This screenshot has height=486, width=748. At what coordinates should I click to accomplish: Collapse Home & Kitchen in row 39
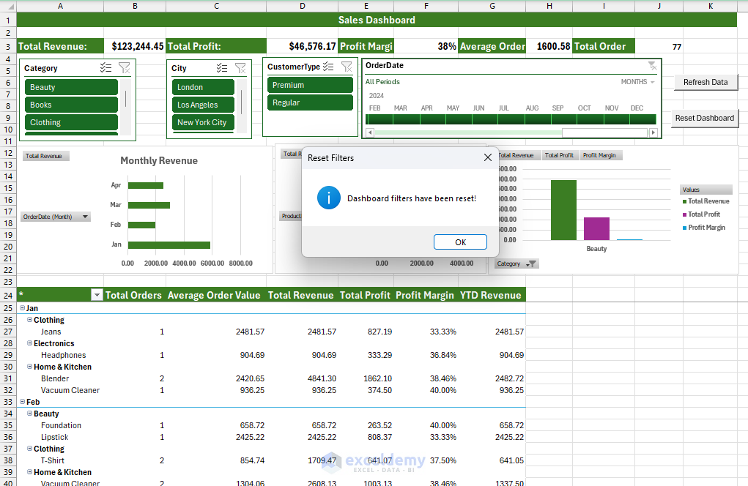coord(29,471)
